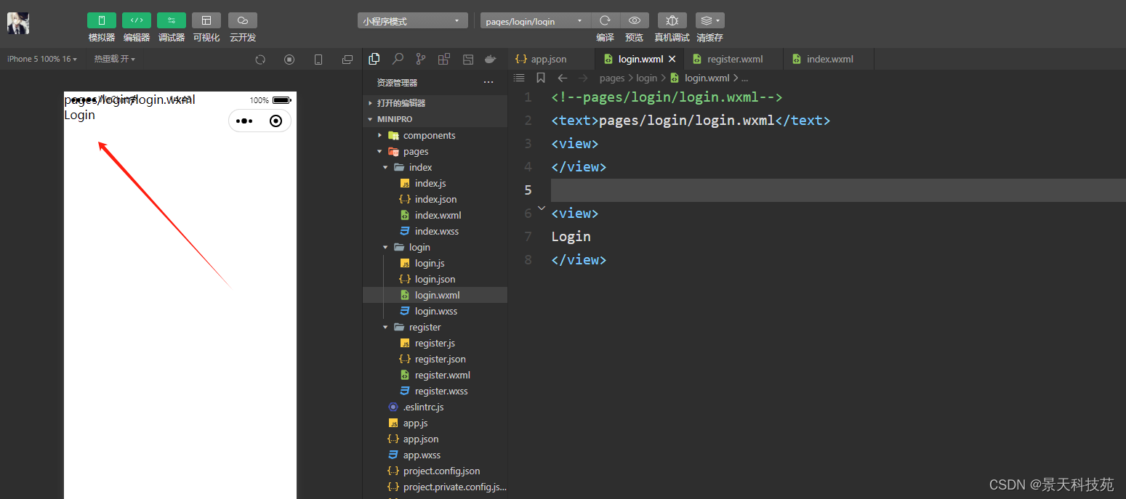Toggle the 调试器 debugger panel button
The image size is (1126, 499).
pos(172,20)
